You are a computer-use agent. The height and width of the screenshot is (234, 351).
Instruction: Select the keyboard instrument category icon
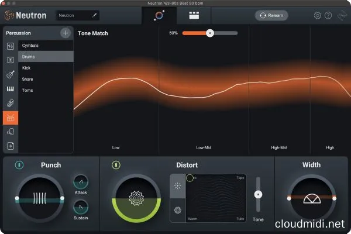coord(11,90)
